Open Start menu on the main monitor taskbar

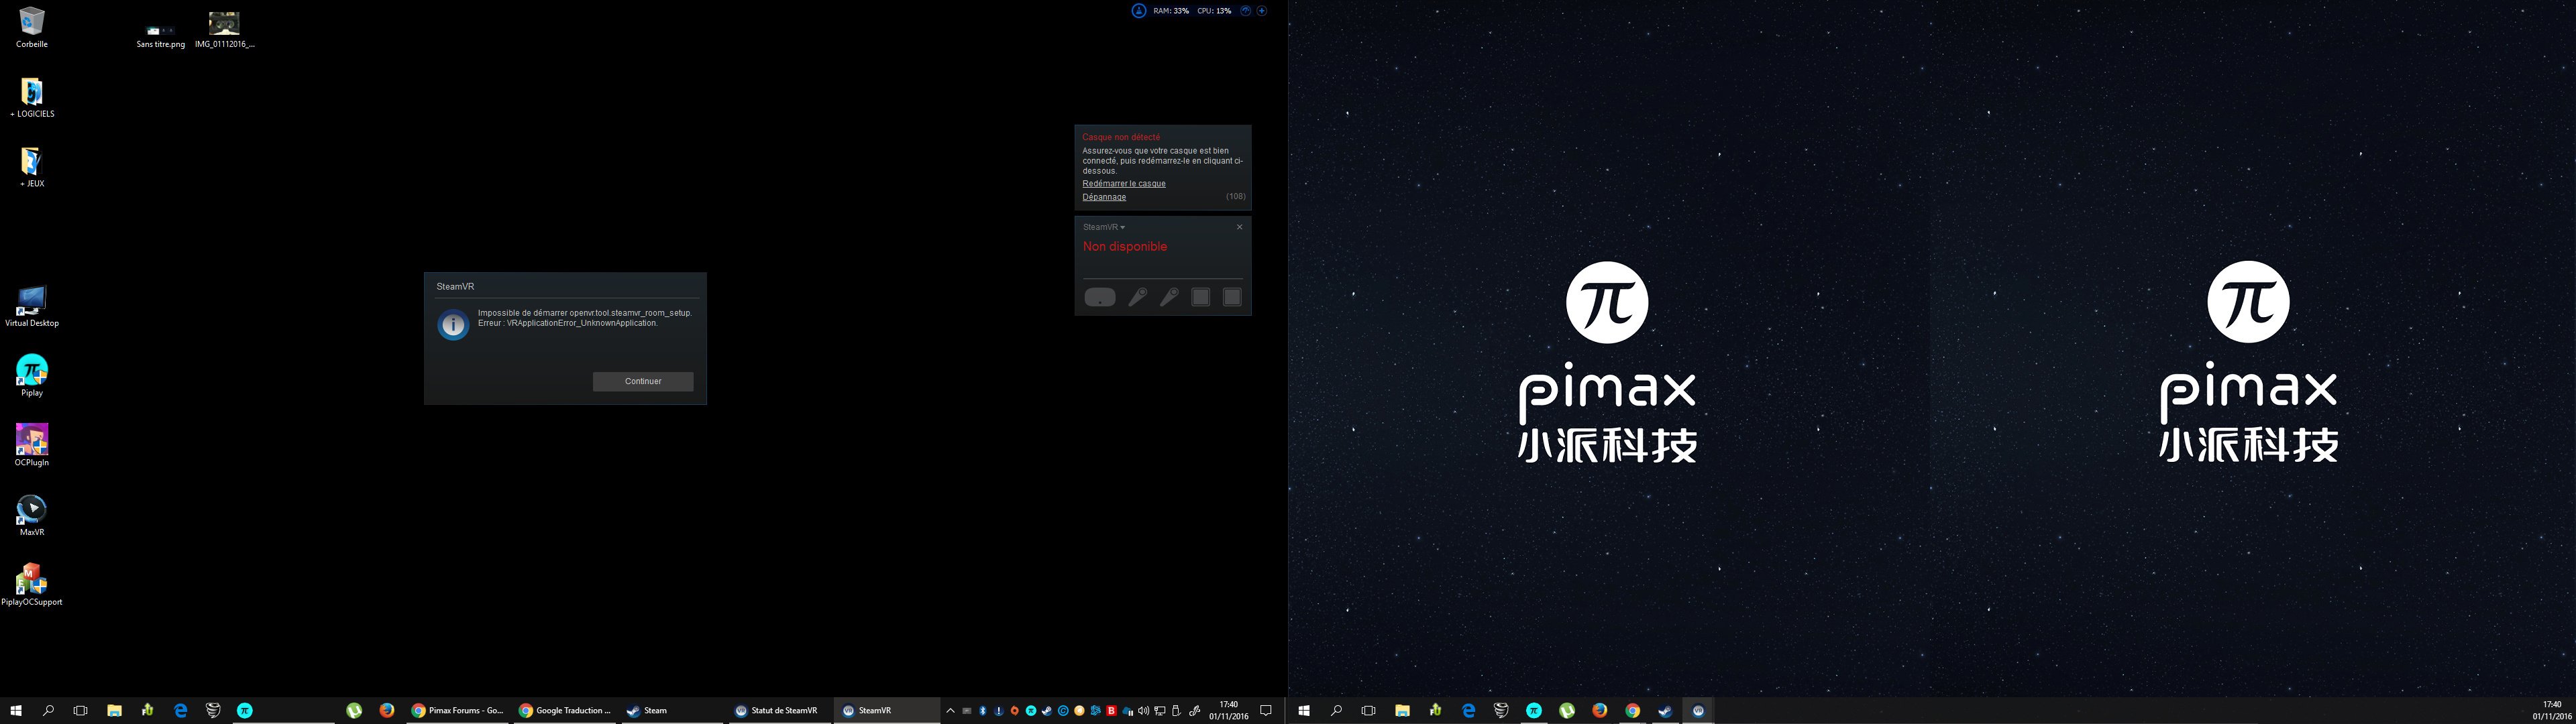click(15, 711)
